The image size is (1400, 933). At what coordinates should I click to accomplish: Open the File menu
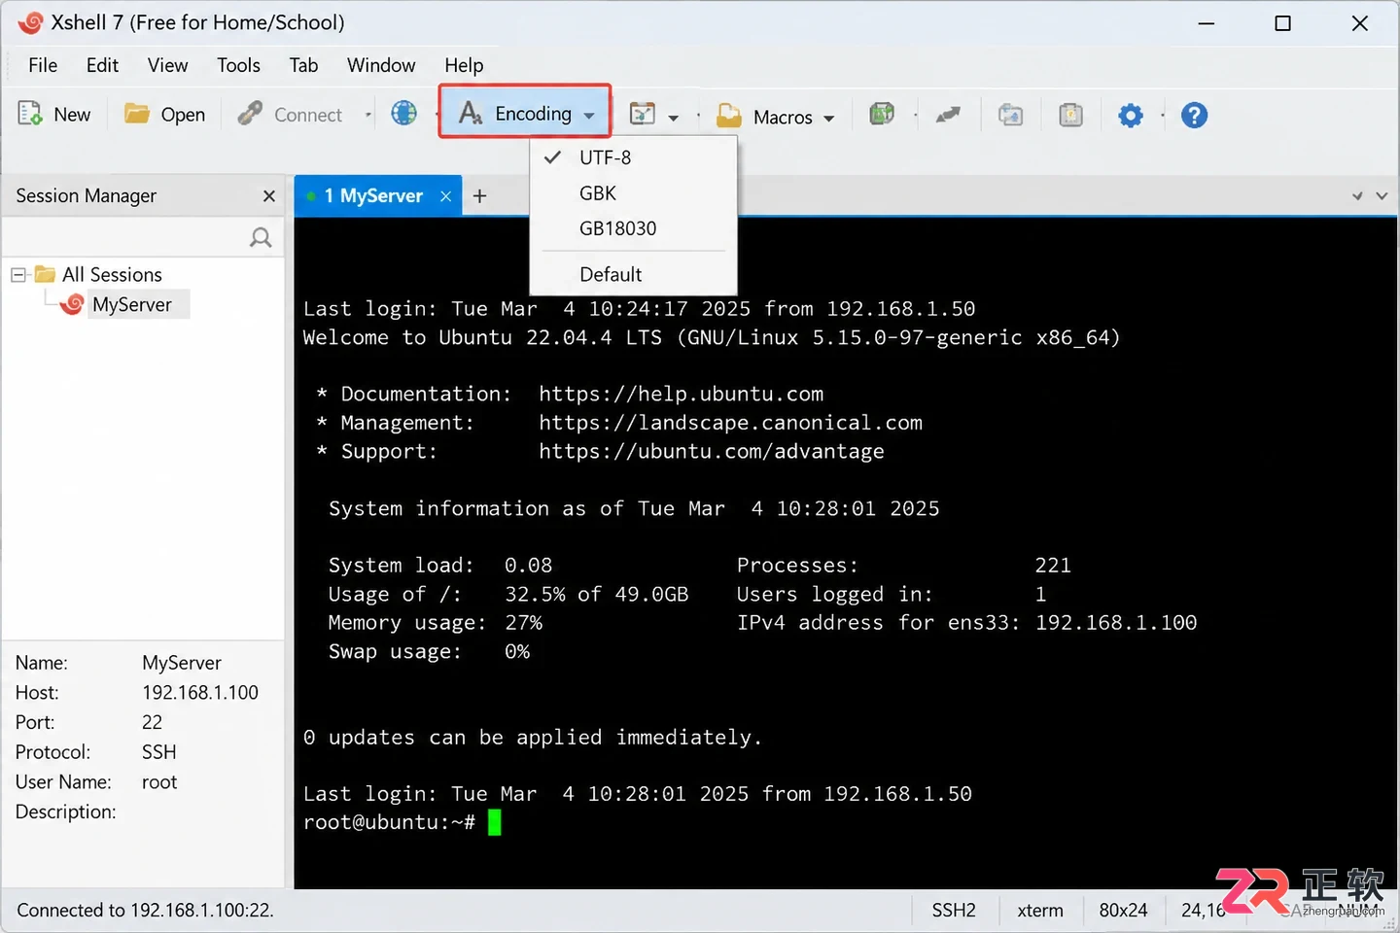tap(43, 65)
